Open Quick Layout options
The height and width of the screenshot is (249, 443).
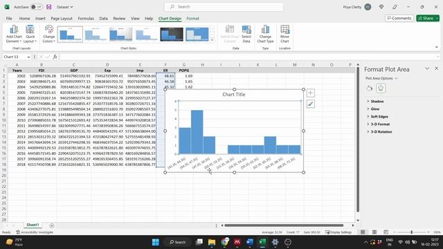click(30, 34)
